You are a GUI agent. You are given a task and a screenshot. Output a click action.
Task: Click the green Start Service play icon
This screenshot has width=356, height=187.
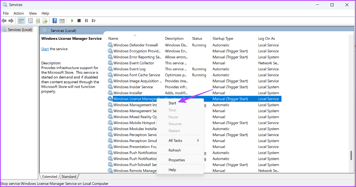[72, 21]
